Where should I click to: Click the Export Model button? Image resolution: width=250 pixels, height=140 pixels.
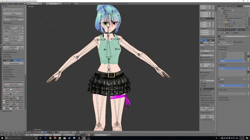[x=17, y=10]
